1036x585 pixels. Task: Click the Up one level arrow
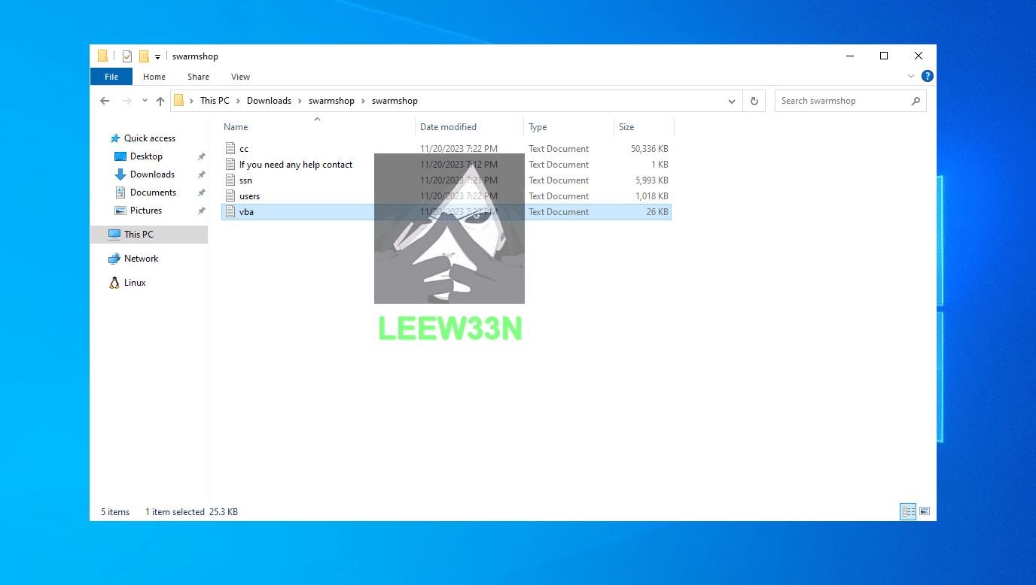(160, 101)
